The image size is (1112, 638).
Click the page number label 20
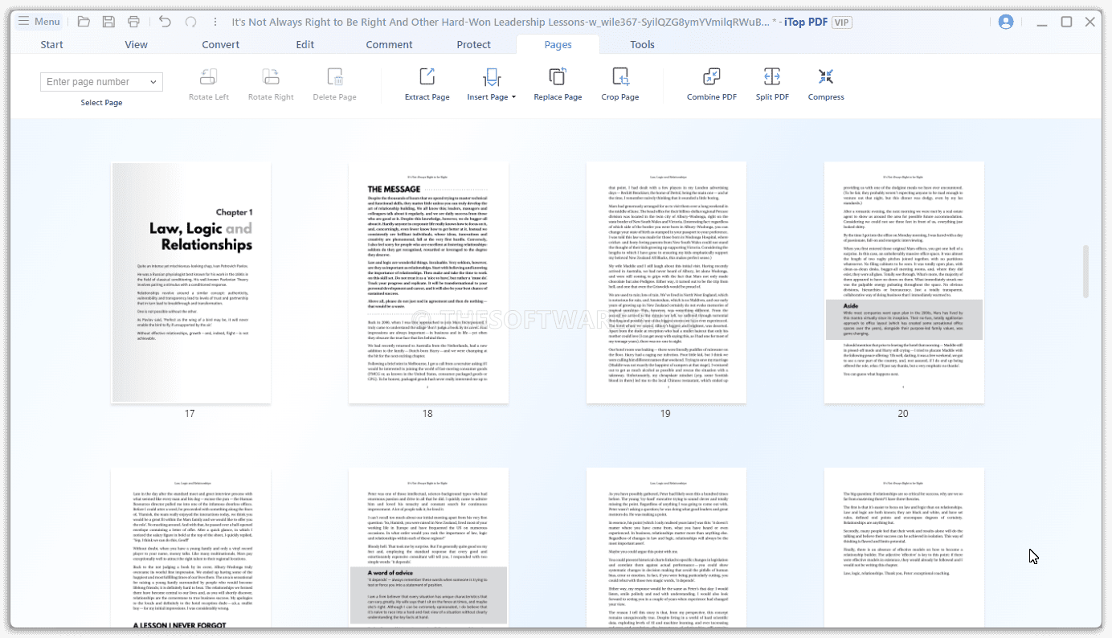[903, 414]
